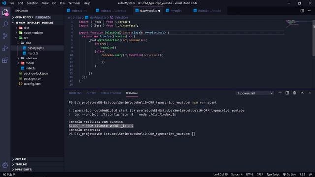This screenshot has height=177, width=315.
Task: Select the Terminal panel tab
Action: click(132, 93)
